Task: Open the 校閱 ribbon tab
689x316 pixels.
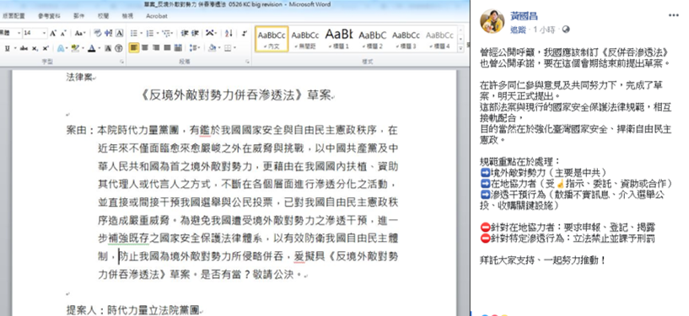Action: 103,16
